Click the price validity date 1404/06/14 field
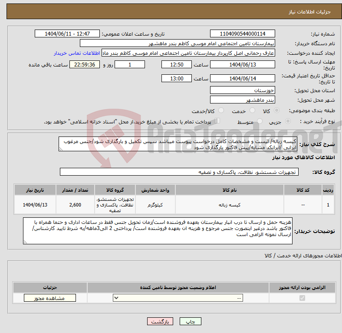 point(242,78)
